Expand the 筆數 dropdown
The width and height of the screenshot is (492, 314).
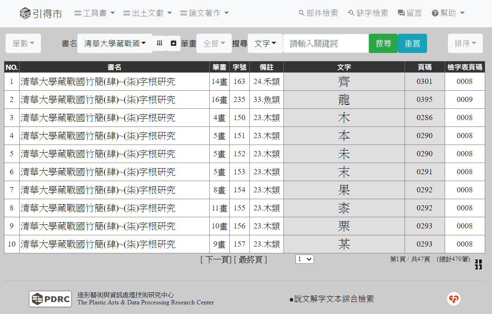23,43
